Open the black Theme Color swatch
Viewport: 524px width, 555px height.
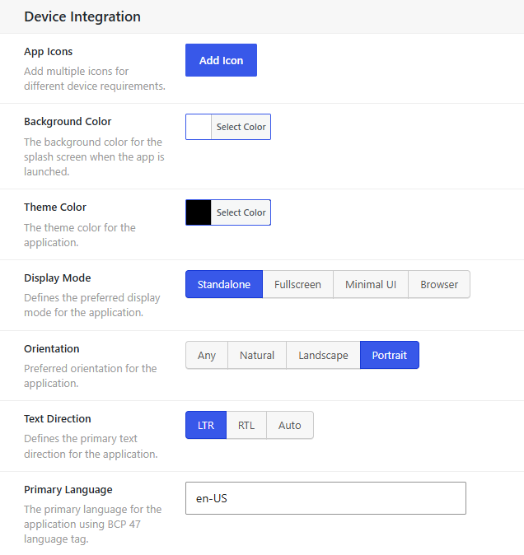coord(199,212)
